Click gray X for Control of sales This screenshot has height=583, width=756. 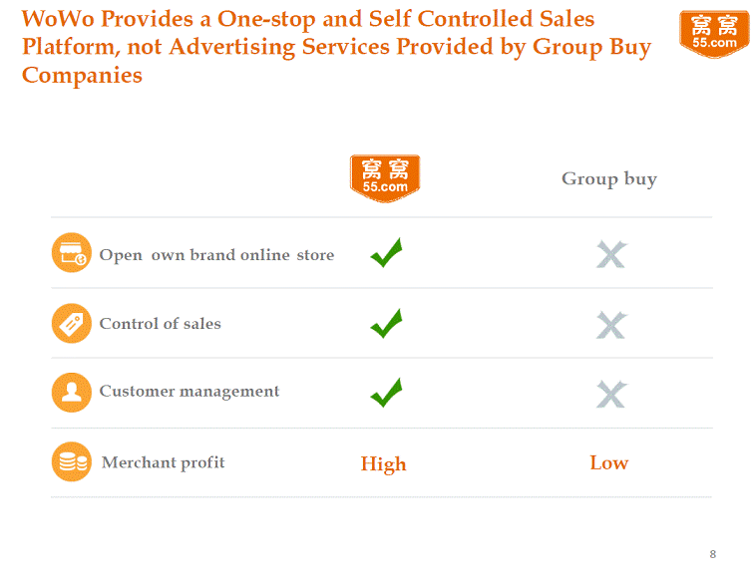tap(610, 324)
